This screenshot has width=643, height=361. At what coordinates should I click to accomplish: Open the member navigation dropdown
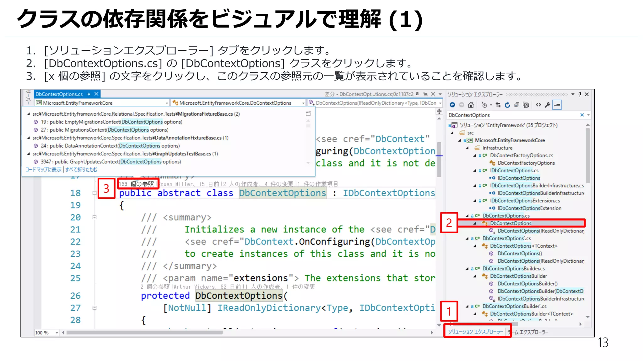point(440,103)
